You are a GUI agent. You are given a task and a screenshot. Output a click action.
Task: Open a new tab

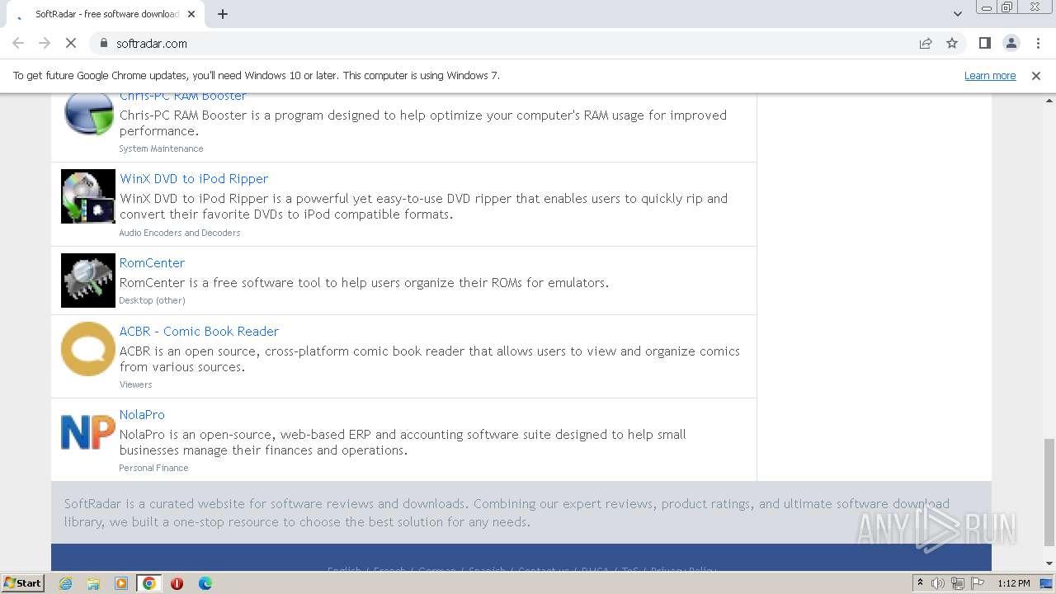pos(223,14)
